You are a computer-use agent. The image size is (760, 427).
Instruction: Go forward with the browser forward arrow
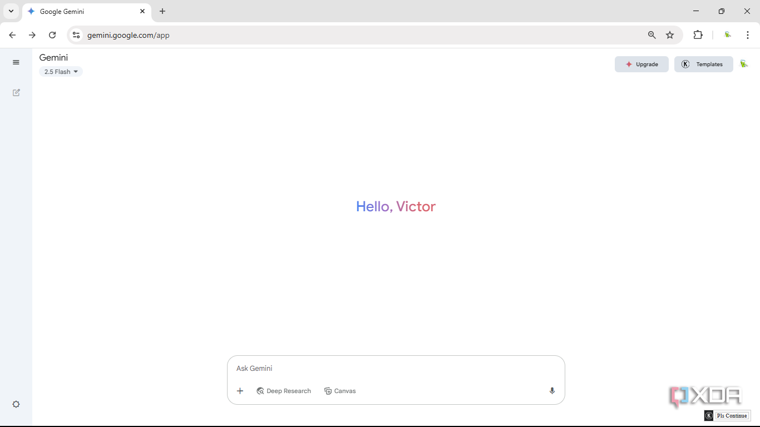pyautogui.click(x=32, y=35)
